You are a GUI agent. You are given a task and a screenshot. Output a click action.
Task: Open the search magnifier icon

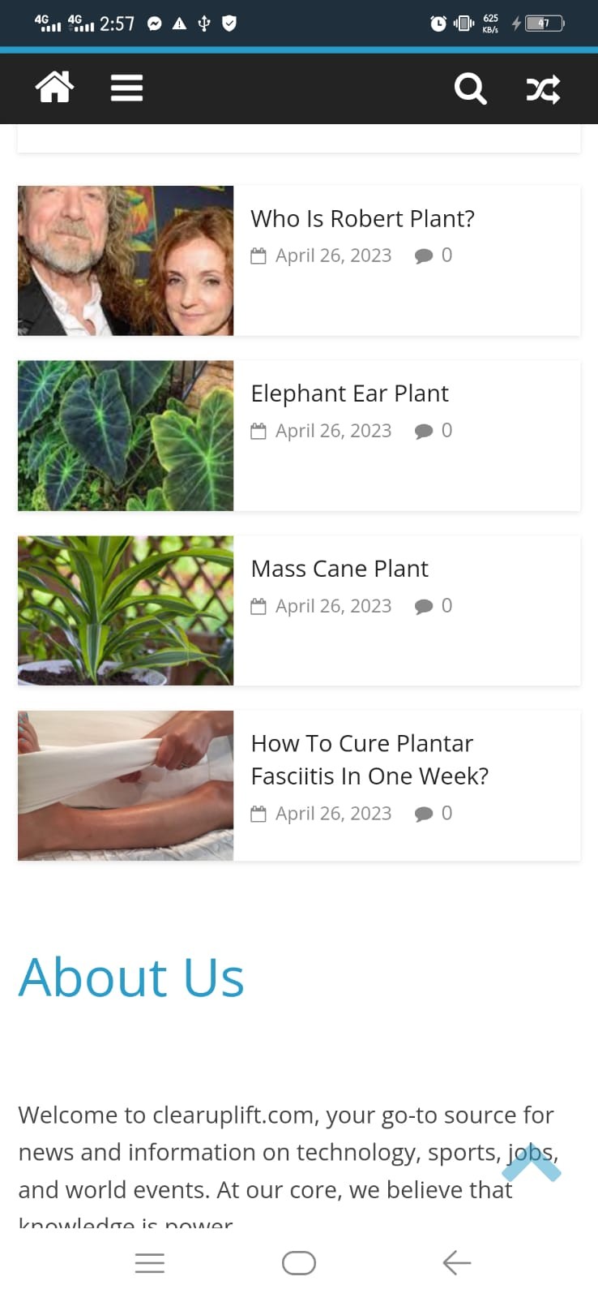[470, 88]
